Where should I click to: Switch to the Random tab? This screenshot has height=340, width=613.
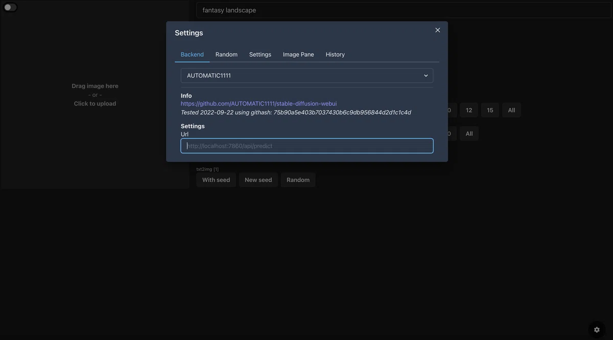click(226, 54)
